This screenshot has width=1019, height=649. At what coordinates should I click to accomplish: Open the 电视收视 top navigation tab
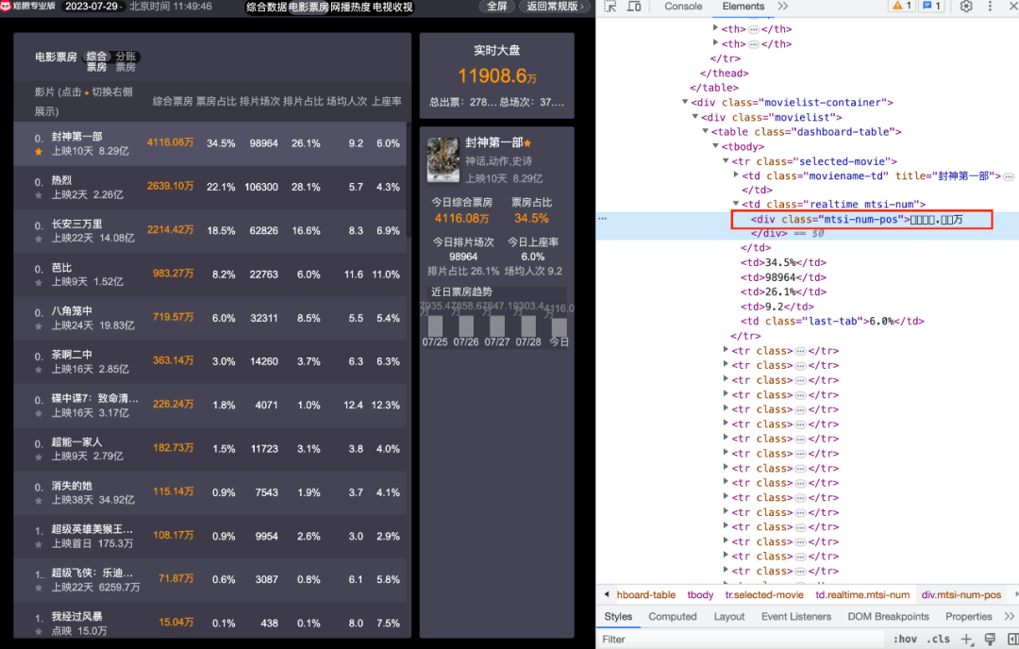[x=393, y=8]
